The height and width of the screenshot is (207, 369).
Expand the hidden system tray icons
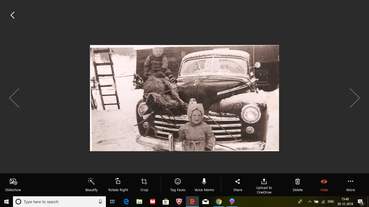click(x=310, y=202)
